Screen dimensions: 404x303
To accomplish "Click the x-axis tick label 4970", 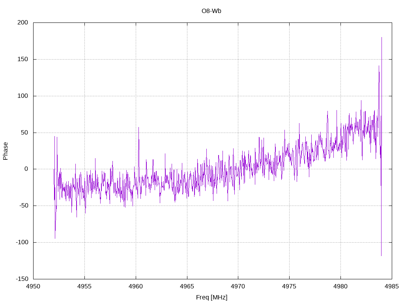I will [x=238, y=286].
